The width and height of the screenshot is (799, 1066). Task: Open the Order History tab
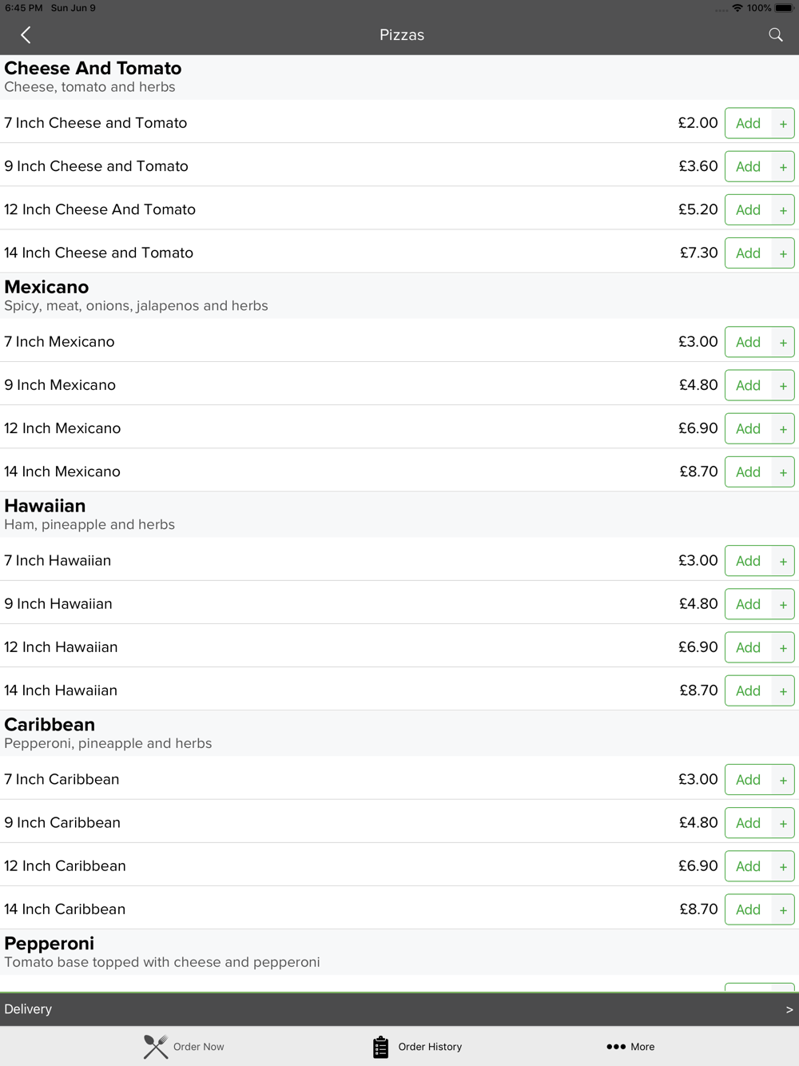click(430, 1046)
